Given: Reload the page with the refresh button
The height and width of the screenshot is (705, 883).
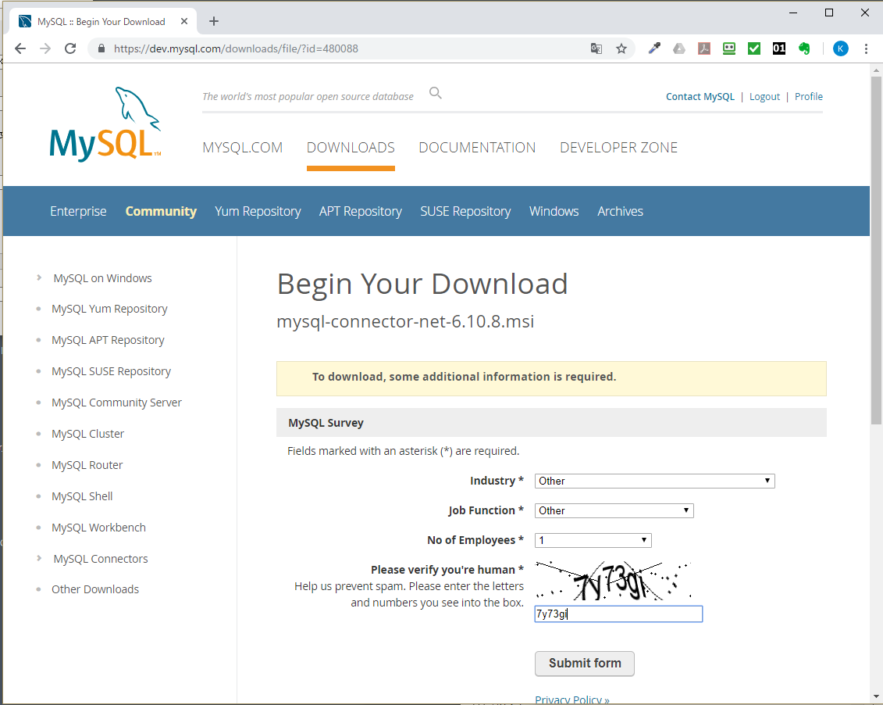Looking at the screenshot, I should click(x=70, y=48).
